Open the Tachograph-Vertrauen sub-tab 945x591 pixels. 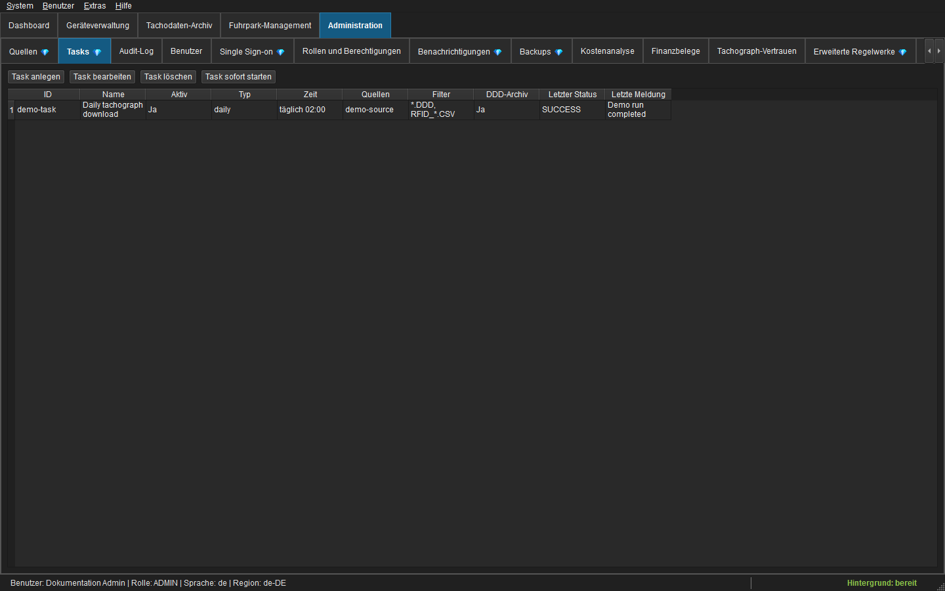coord(757,51)
